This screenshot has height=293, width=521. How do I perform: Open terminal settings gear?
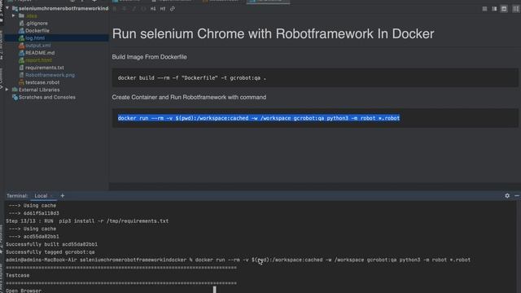coord(507,195)
